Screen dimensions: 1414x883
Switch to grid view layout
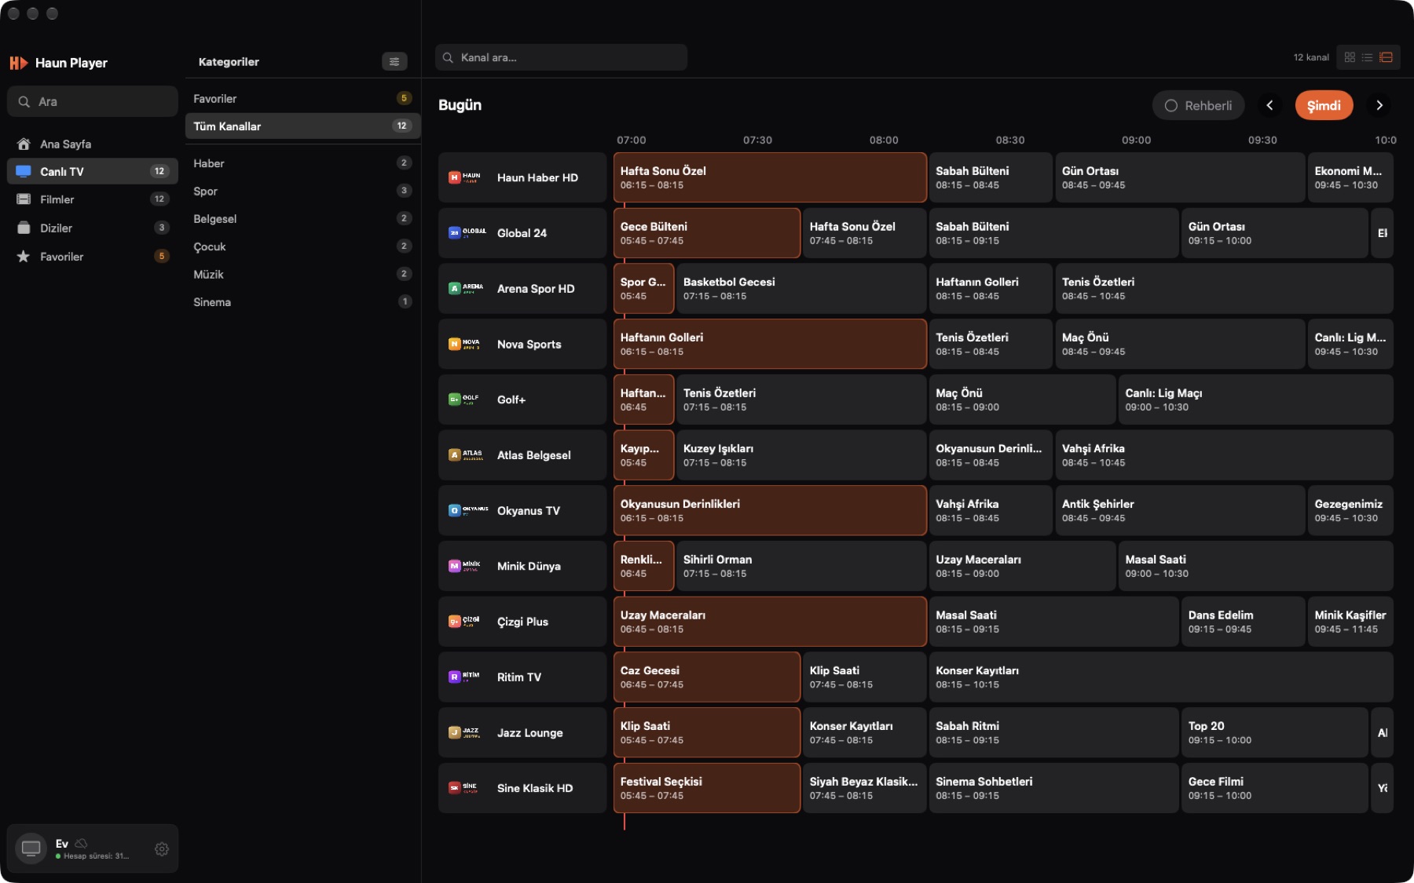pyautogui.click(x=1350, y=57)
